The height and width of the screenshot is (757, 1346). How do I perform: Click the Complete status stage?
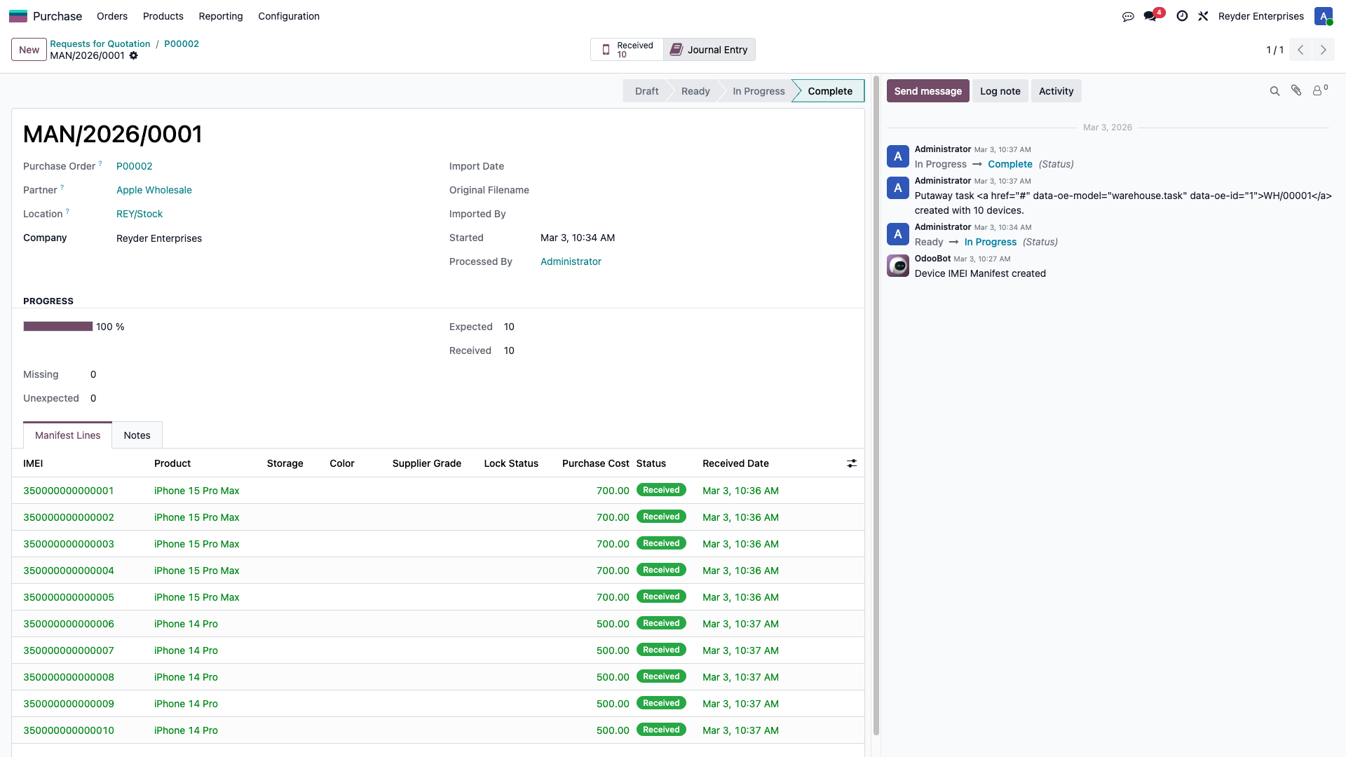830,91
